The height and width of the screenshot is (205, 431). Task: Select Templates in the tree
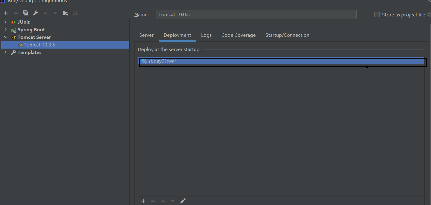(x=30, y=53)
